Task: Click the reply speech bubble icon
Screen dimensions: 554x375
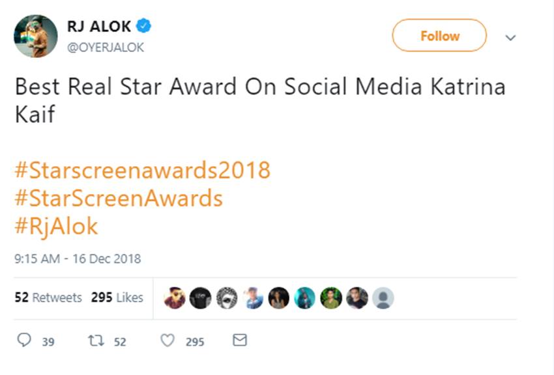Action: (x=24, y=340)
